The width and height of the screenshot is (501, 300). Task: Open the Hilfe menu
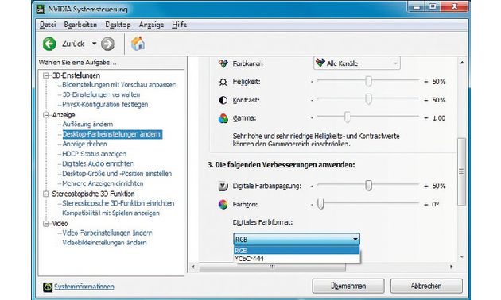point(179,25)
